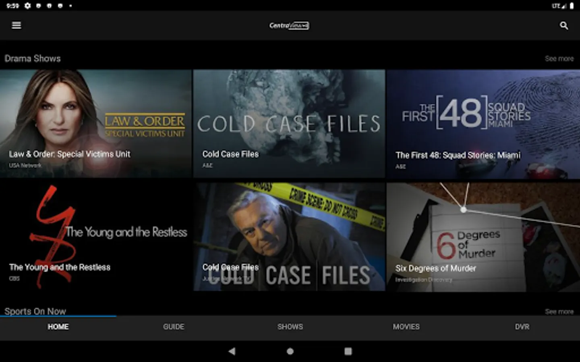Viewport: 580px width, 362px height.
Task: Tap the Android back navigation button
Action: 232,351
